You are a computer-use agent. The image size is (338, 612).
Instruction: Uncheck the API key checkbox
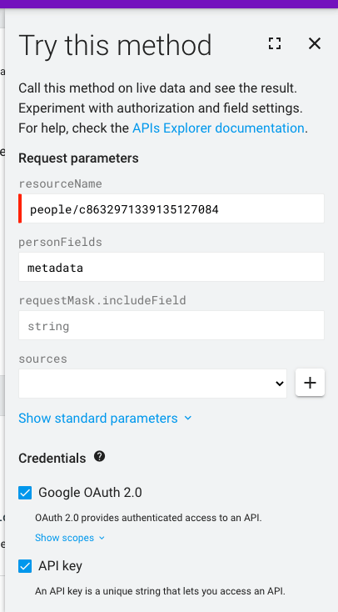point(25,566)
